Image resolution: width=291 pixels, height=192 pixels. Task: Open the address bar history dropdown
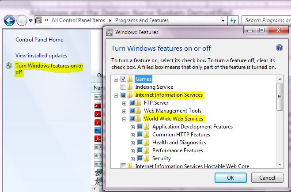[x=223, y=21]
